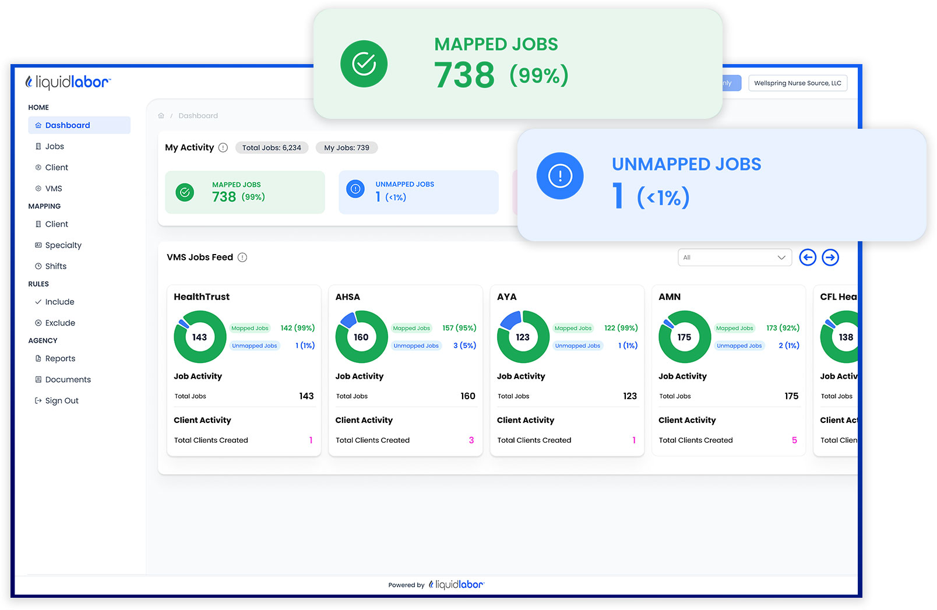The width and height of the screenshot is (937, 610).
Task: Click the Shifts clock icon
Action: point(38,266)
